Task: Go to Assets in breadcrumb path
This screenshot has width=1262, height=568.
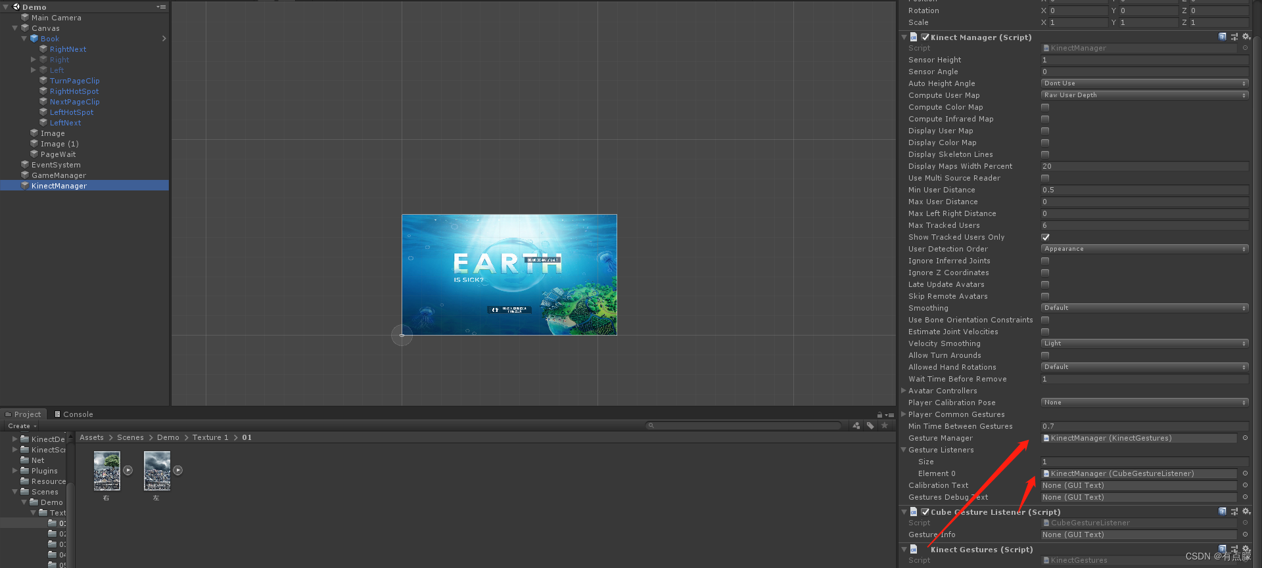Action: tap(91, 437)
